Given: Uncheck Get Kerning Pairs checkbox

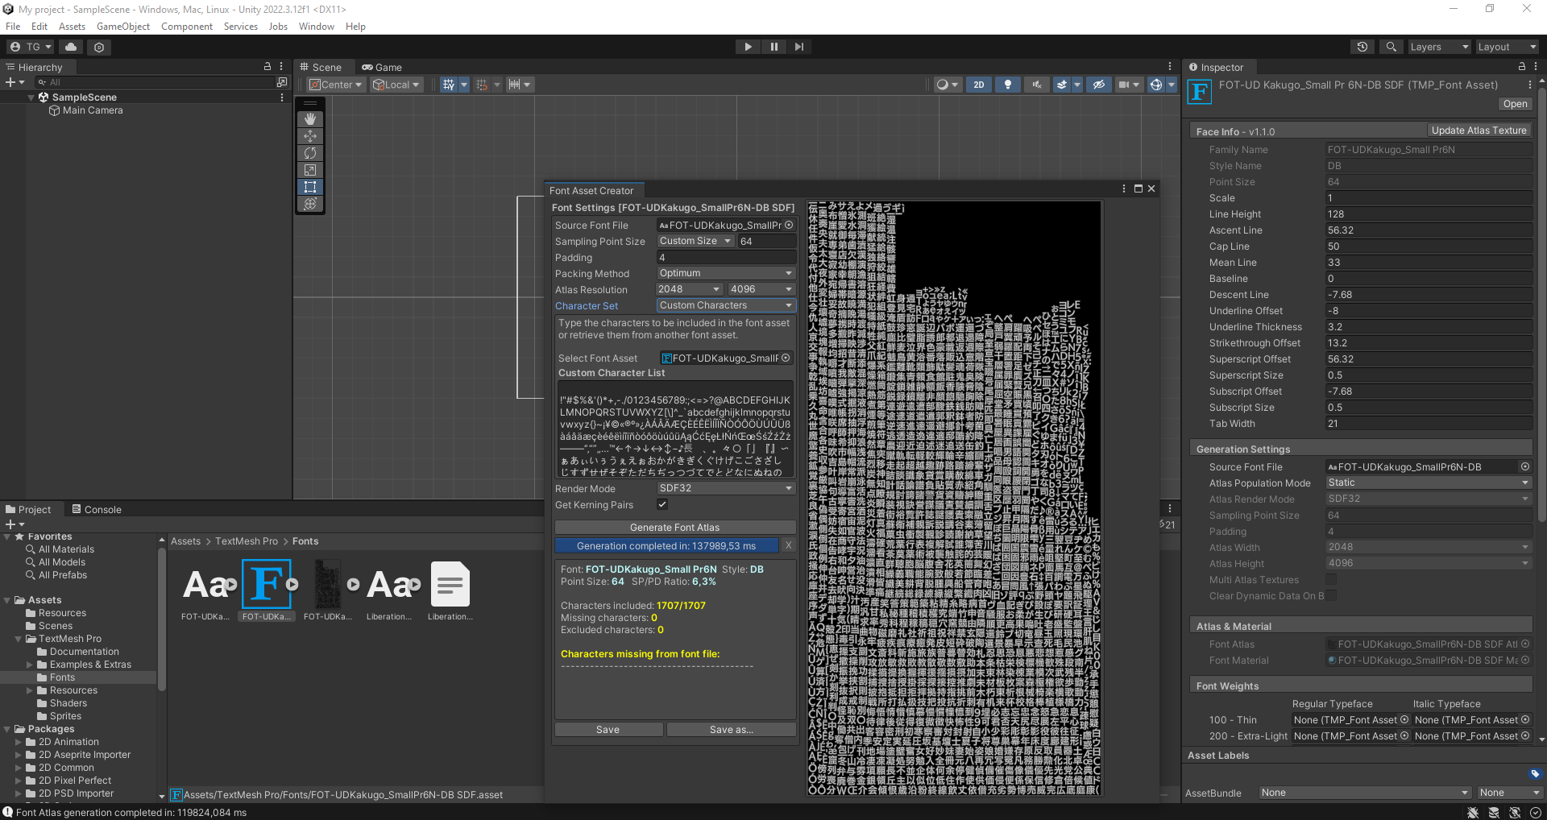Looking at the screenshot, I should tap(662, 504).
